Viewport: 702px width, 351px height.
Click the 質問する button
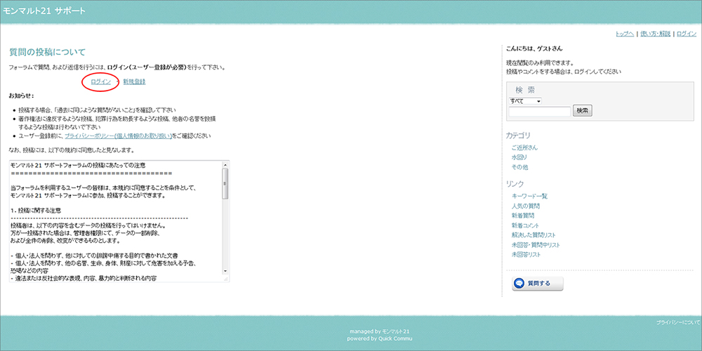[x=538, y=284]
